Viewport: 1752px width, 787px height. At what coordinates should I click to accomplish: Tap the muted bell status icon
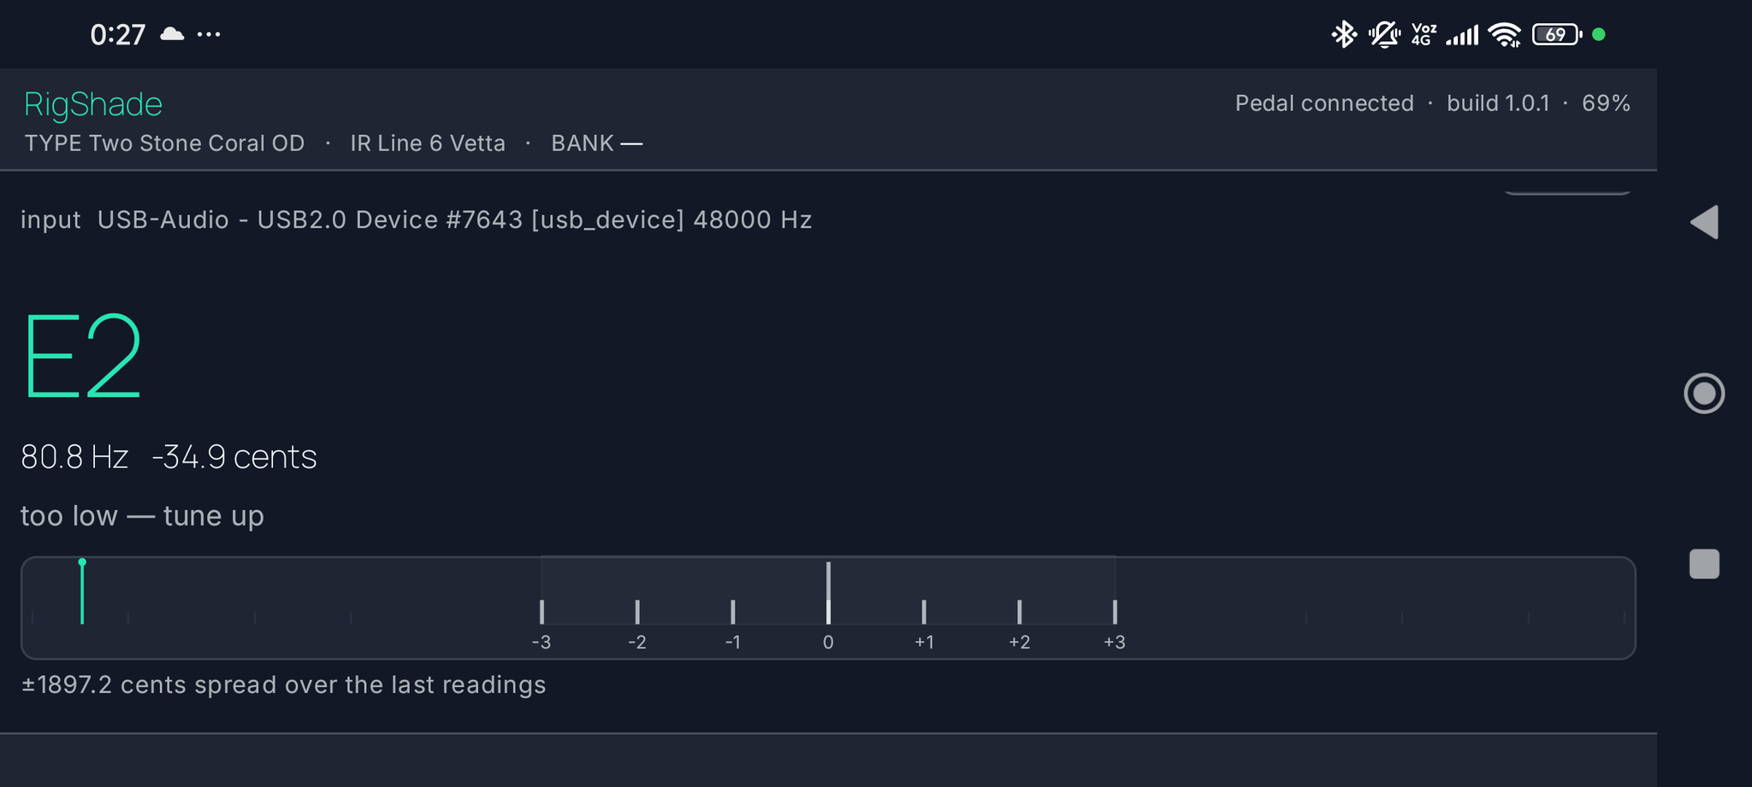(x=1383, y=34)
